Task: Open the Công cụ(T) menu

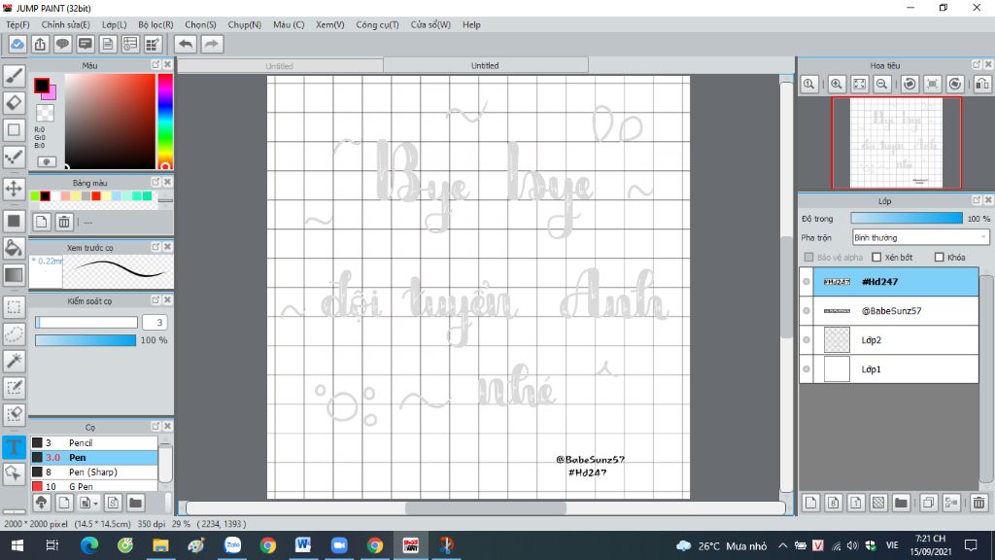Action: [x=377, y=24]
